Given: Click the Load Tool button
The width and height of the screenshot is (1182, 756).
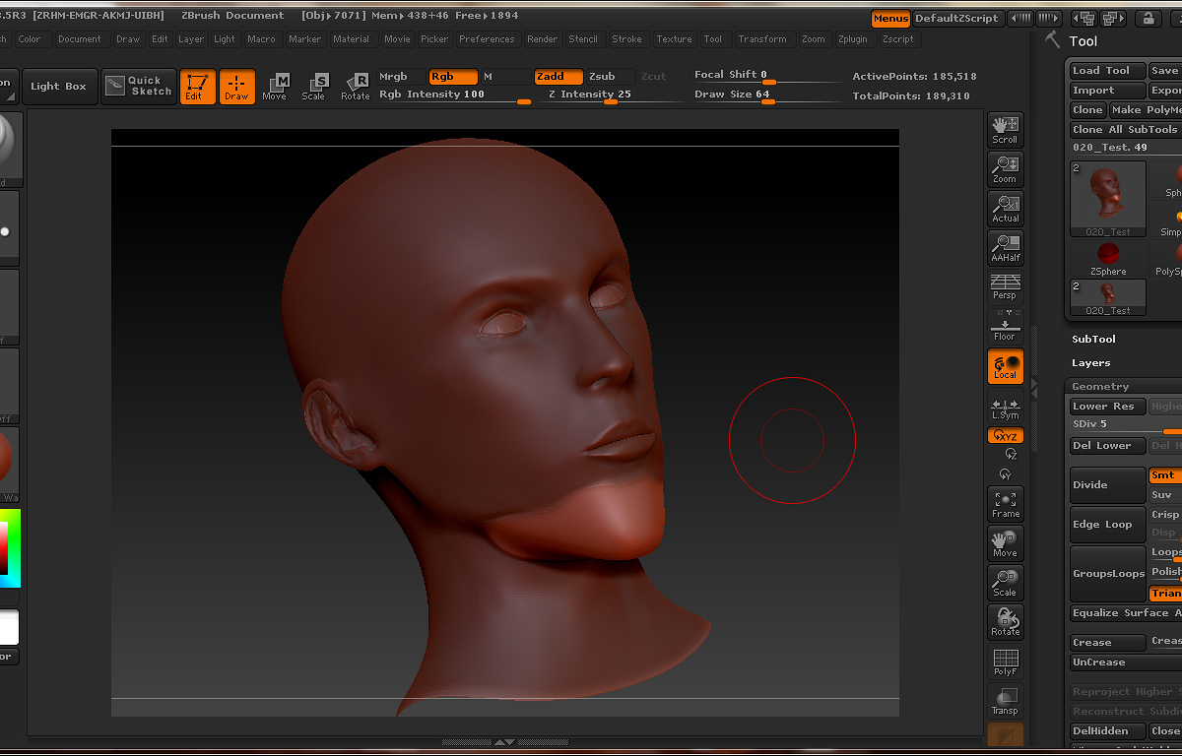Looking at the screenshot, I should point(1107,71).
